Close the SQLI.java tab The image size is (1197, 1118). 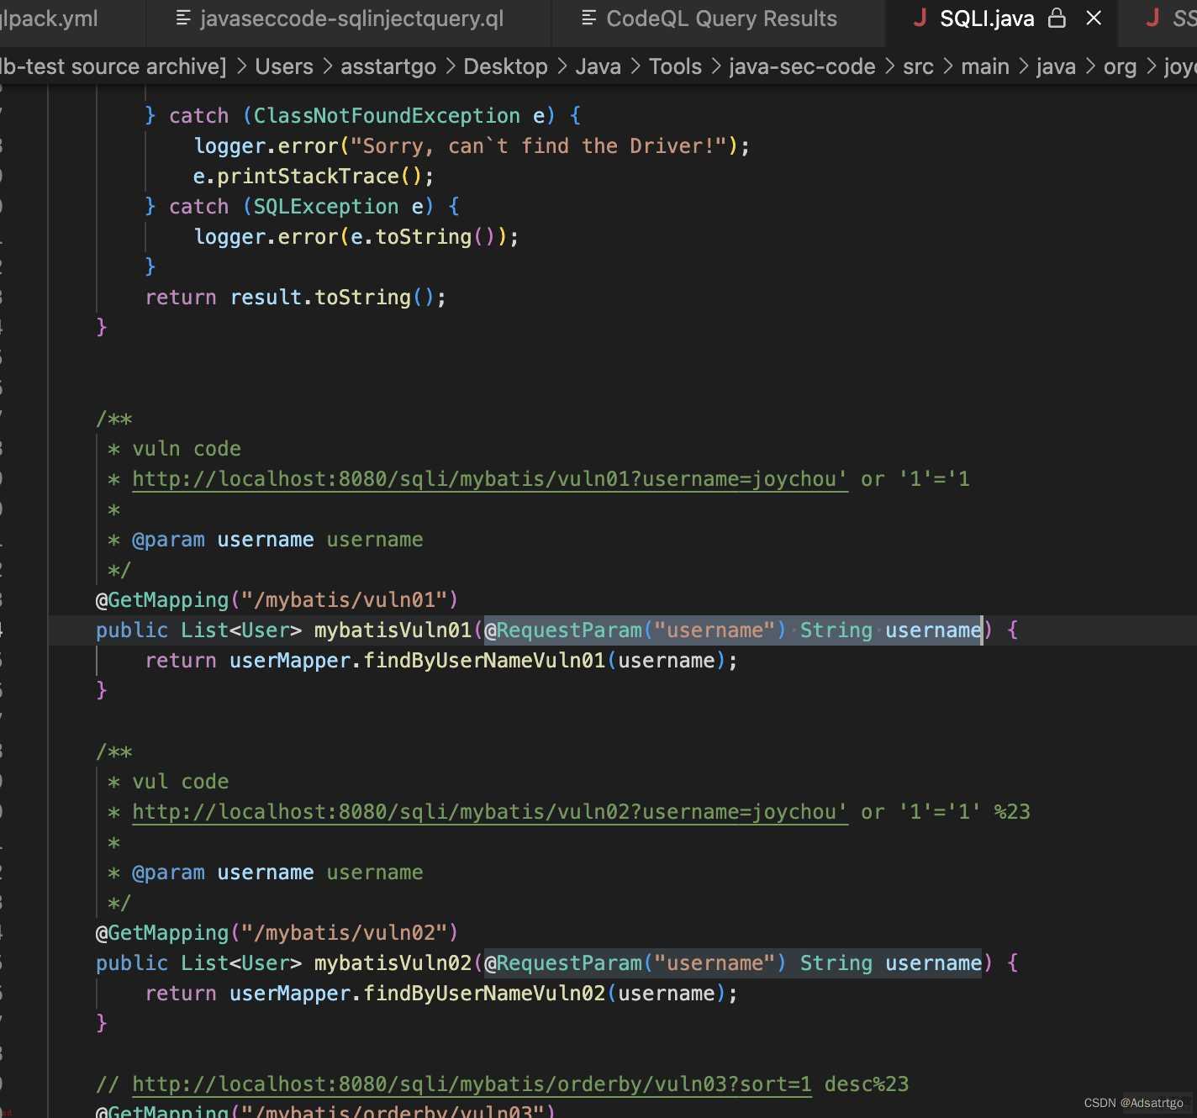point(1094,18)
